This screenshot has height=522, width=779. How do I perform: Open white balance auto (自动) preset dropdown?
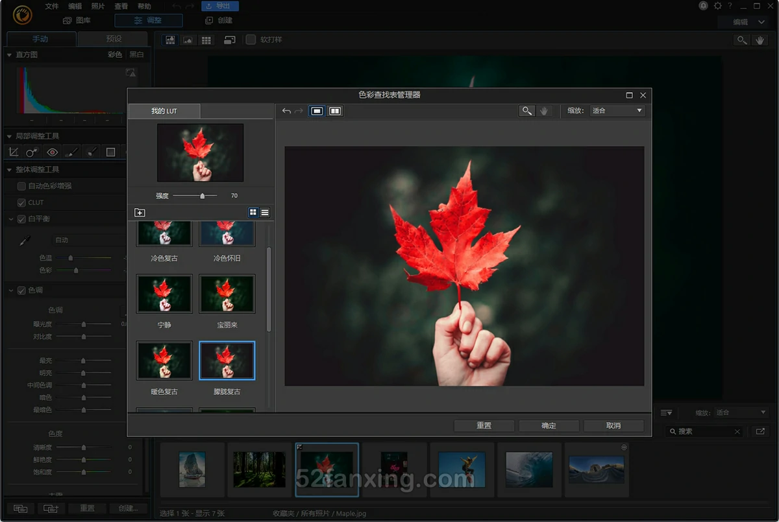click(x=88, y=240)
